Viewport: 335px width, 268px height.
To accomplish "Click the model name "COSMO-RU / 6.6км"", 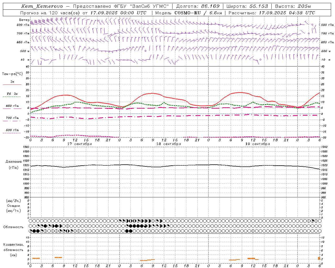I will click(x=198, y=13).
